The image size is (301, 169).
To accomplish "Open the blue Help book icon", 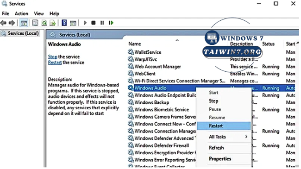I will tap(64, 23).
